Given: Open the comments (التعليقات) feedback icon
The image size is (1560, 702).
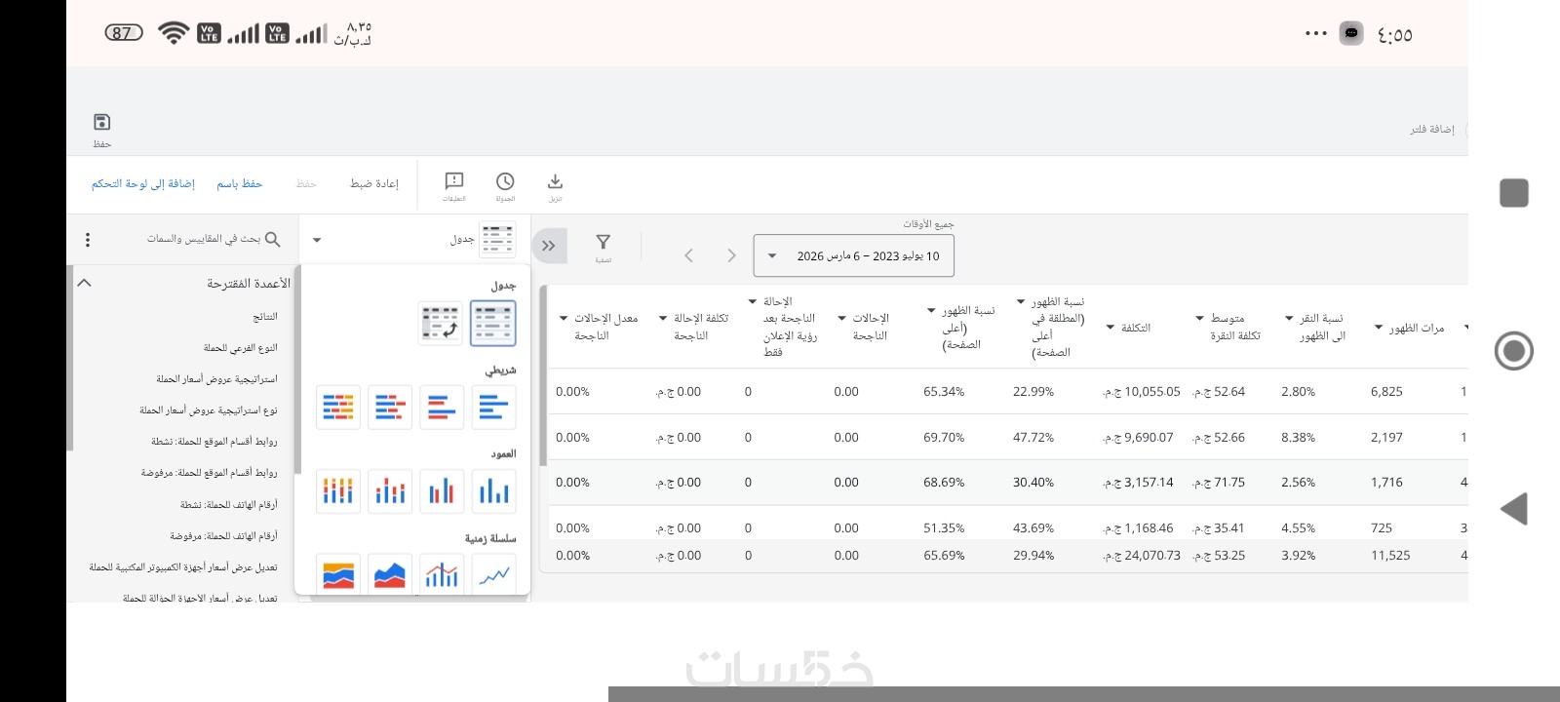Looking at the screenshot, I should 454,182.
